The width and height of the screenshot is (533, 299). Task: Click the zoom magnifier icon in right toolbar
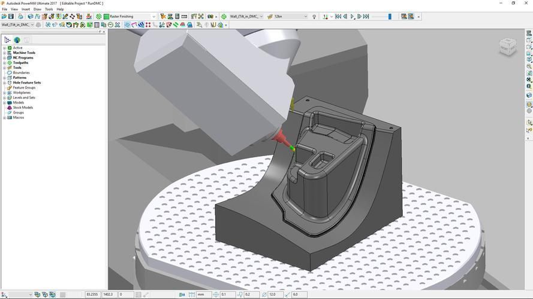tap(529, 66)
